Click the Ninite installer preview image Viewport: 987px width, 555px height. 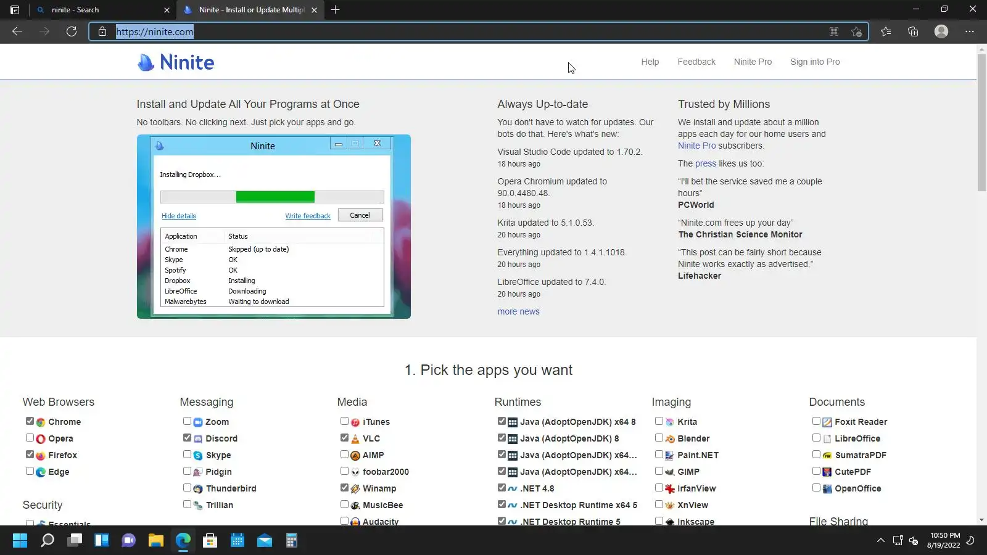274,227
